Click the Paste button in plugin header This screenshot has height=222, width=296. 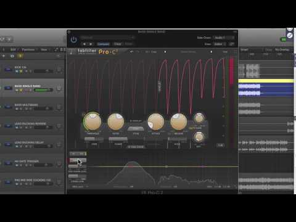[x=129, y=44]
